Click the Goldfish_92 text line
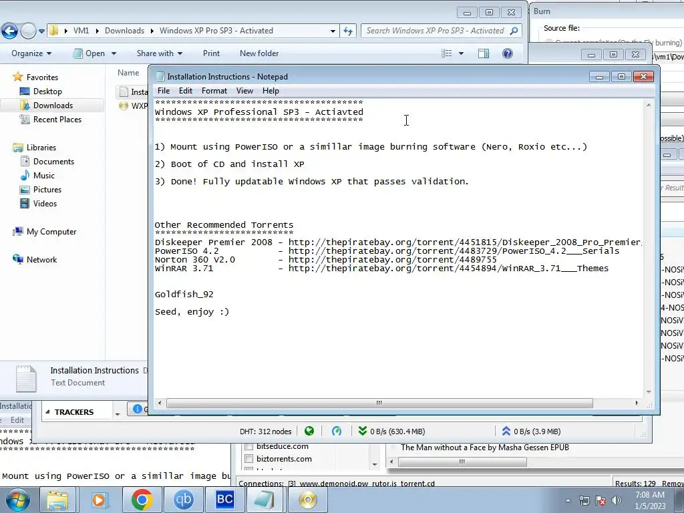 pos(184,295)
